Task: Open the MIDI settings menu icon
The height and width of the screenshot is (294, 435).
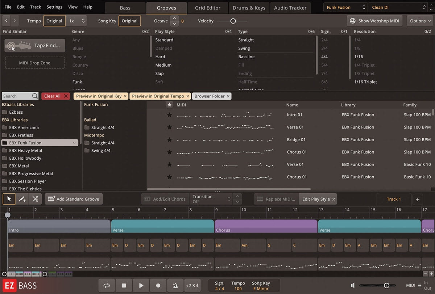Action: pos(419,285)
